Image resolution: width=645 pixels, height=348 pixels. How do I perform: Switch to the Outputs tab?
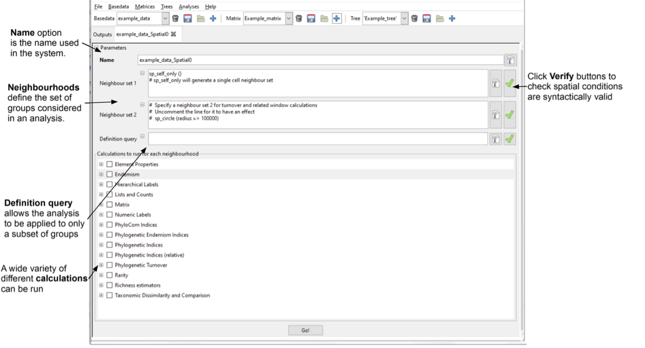[x=103, y=34]
